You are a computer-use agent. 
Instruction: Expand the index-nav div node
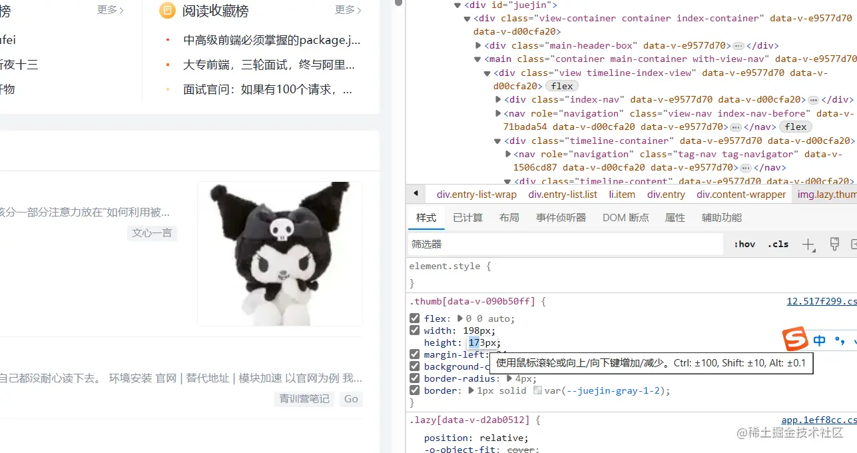[498, 100]
